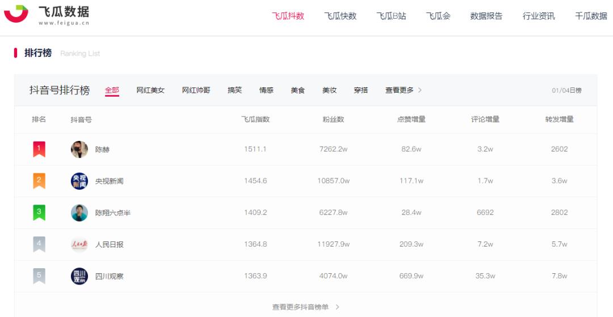Open 飞瓜快数 navigation item
This screenshot has height=317, width=613.
(x=341, y=16)
